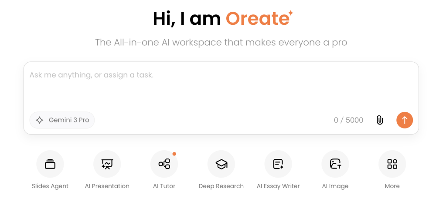Start Deep Research via graduation cap icon
The height and width of the screenshot is (209, 436).
221,164
